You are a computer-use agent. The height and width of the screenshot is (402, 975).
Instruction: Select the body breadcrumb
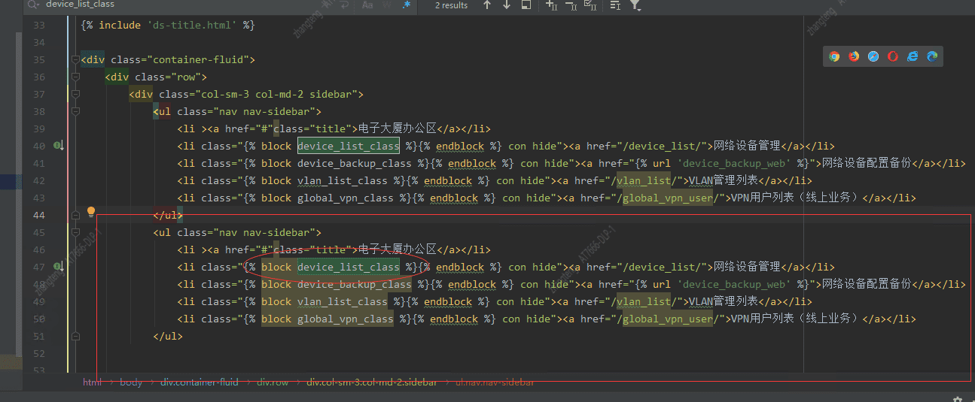pyautogui.click(x=131, y=382)
